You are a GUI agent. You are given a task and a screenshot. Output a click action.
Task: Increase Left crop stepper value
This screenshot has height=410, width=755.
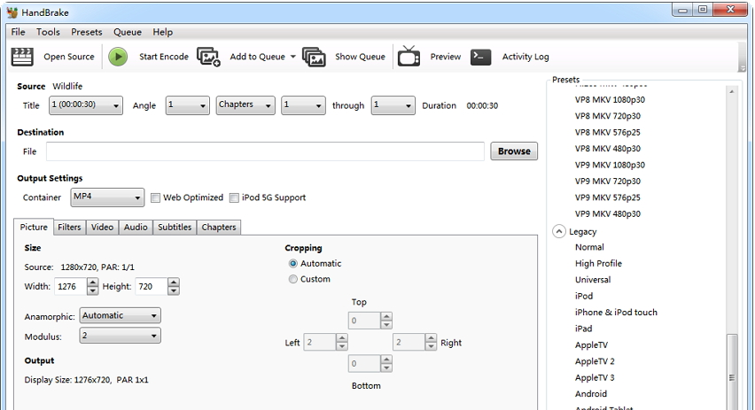coord(341,338)
